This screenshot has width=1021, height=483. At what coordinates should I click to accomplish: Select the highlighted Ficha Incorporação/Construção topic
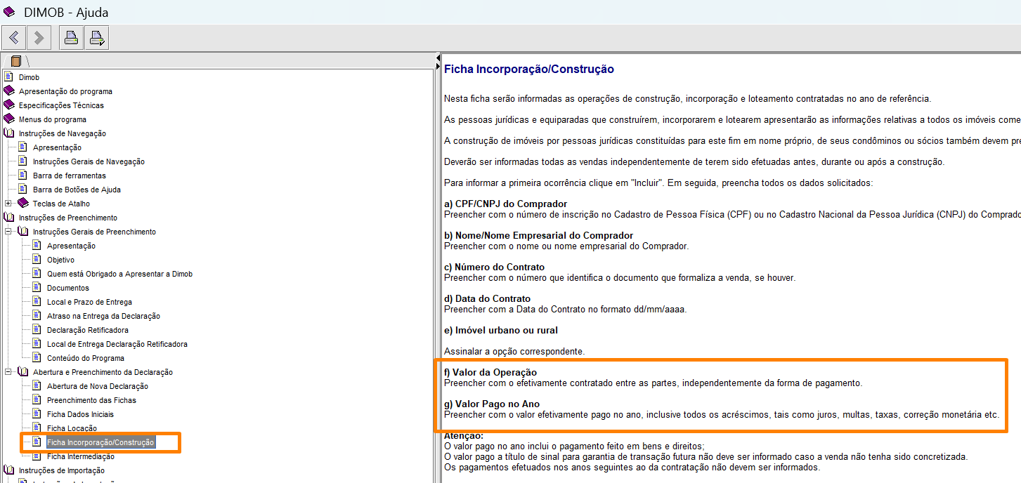(100, 442)
